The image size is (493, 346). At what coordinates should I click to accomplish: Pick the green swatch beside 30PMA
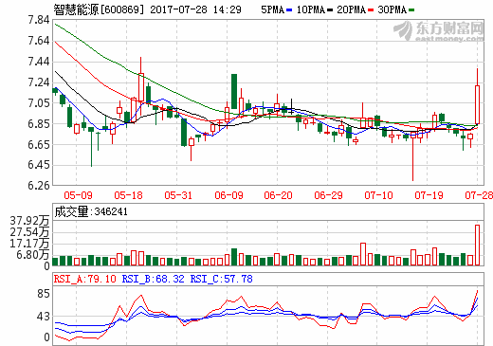(411, 10)
